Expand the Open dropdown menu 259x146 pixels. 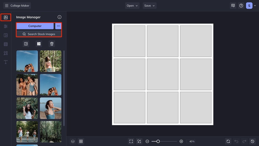point(132,5)
